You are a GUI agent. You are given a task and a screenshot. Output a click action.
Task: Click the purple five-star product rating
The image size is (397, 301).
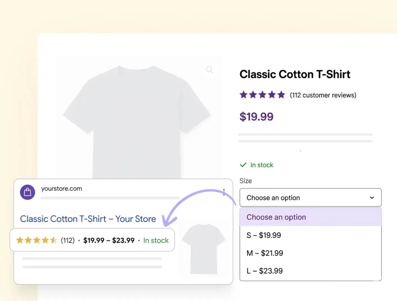pos(262,95)
